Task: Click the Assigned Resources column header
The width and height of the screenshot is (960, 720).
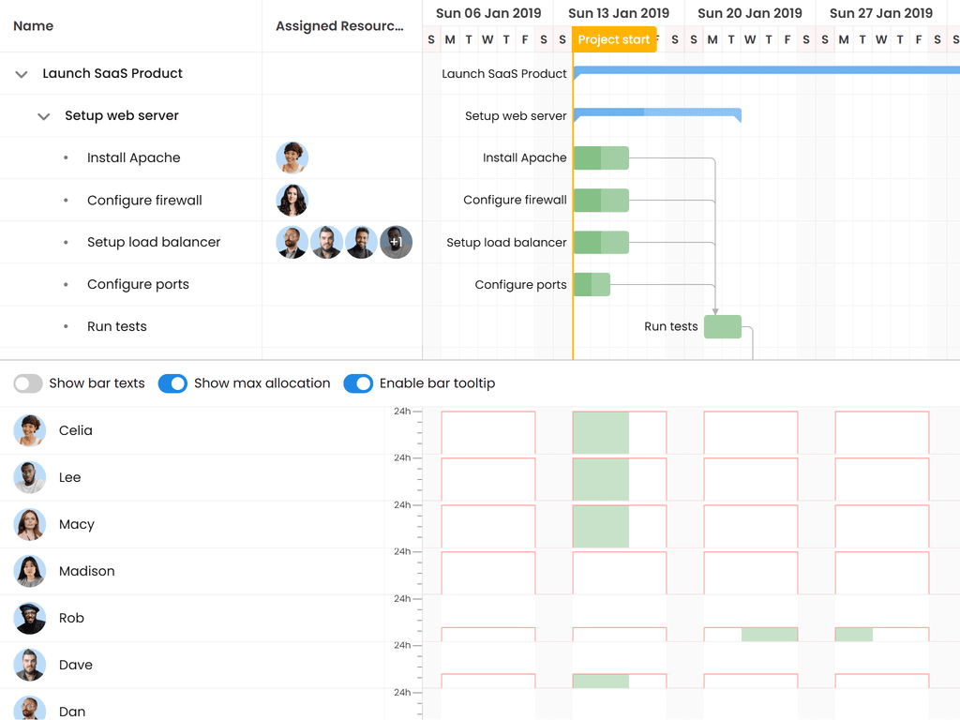Action: (x=339, y=26)
